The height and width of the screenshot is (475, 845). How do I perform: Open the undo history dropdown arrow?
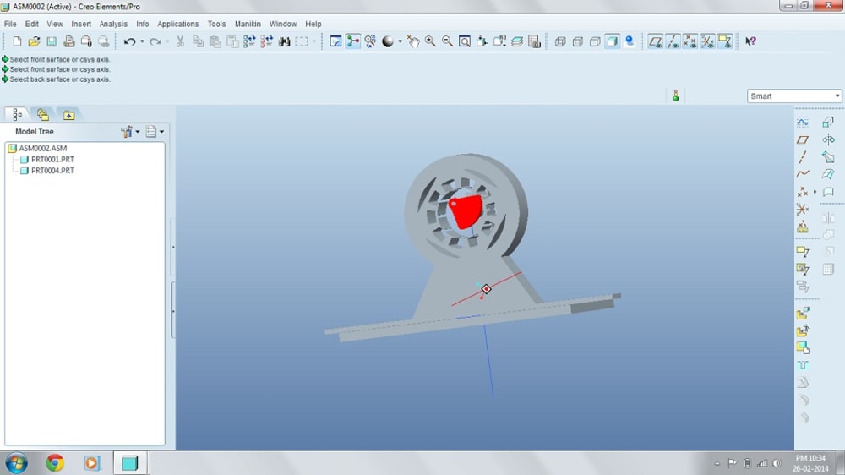(x=142, y=41)
